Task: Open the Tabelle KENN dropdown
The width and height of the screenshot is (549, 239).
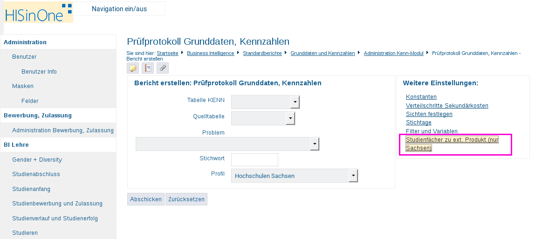Action: (295, 102)
